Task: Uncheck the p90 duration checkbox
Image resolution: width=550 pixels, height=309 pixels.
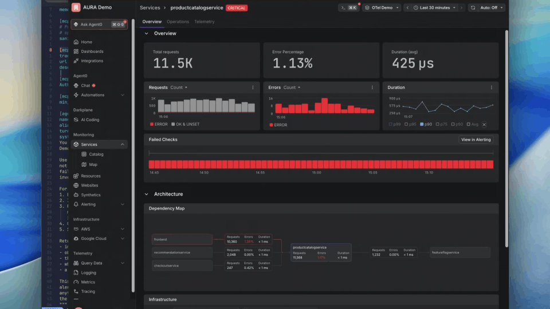Action: [x=422, y=124]
